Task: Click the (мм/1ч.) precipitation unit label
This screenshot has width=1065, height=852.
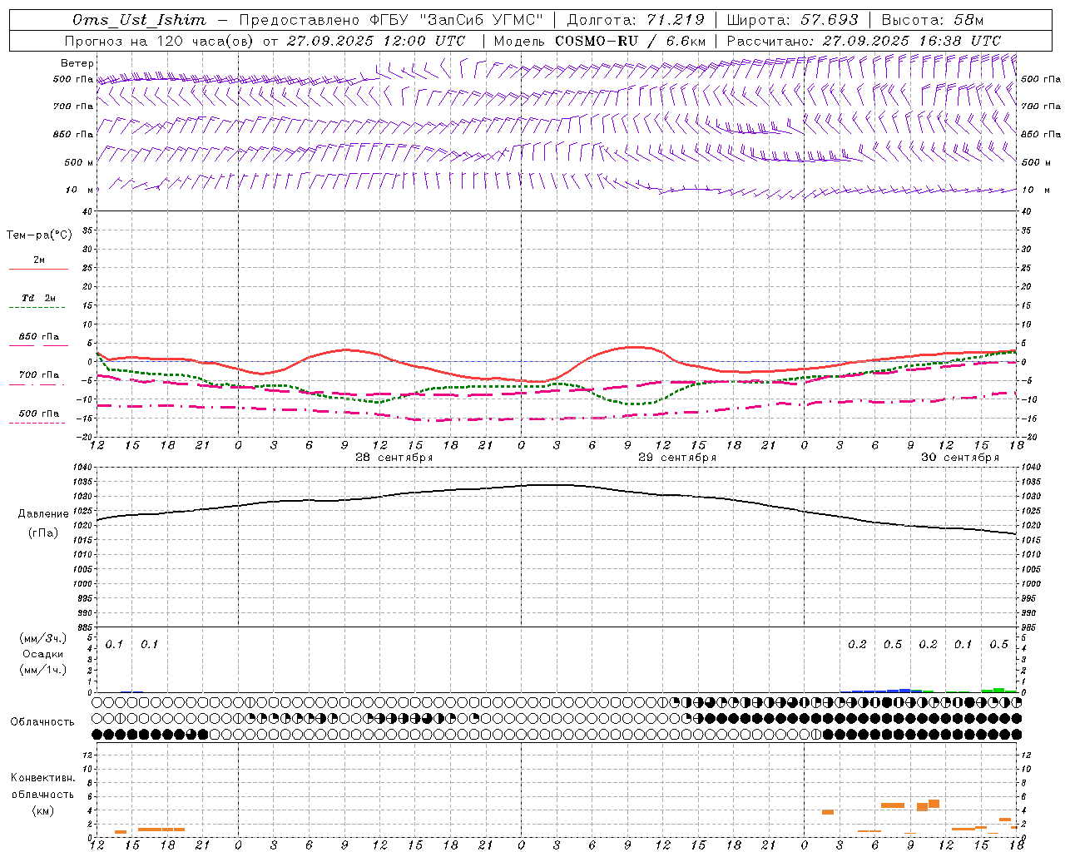Action: pos(42,670)
